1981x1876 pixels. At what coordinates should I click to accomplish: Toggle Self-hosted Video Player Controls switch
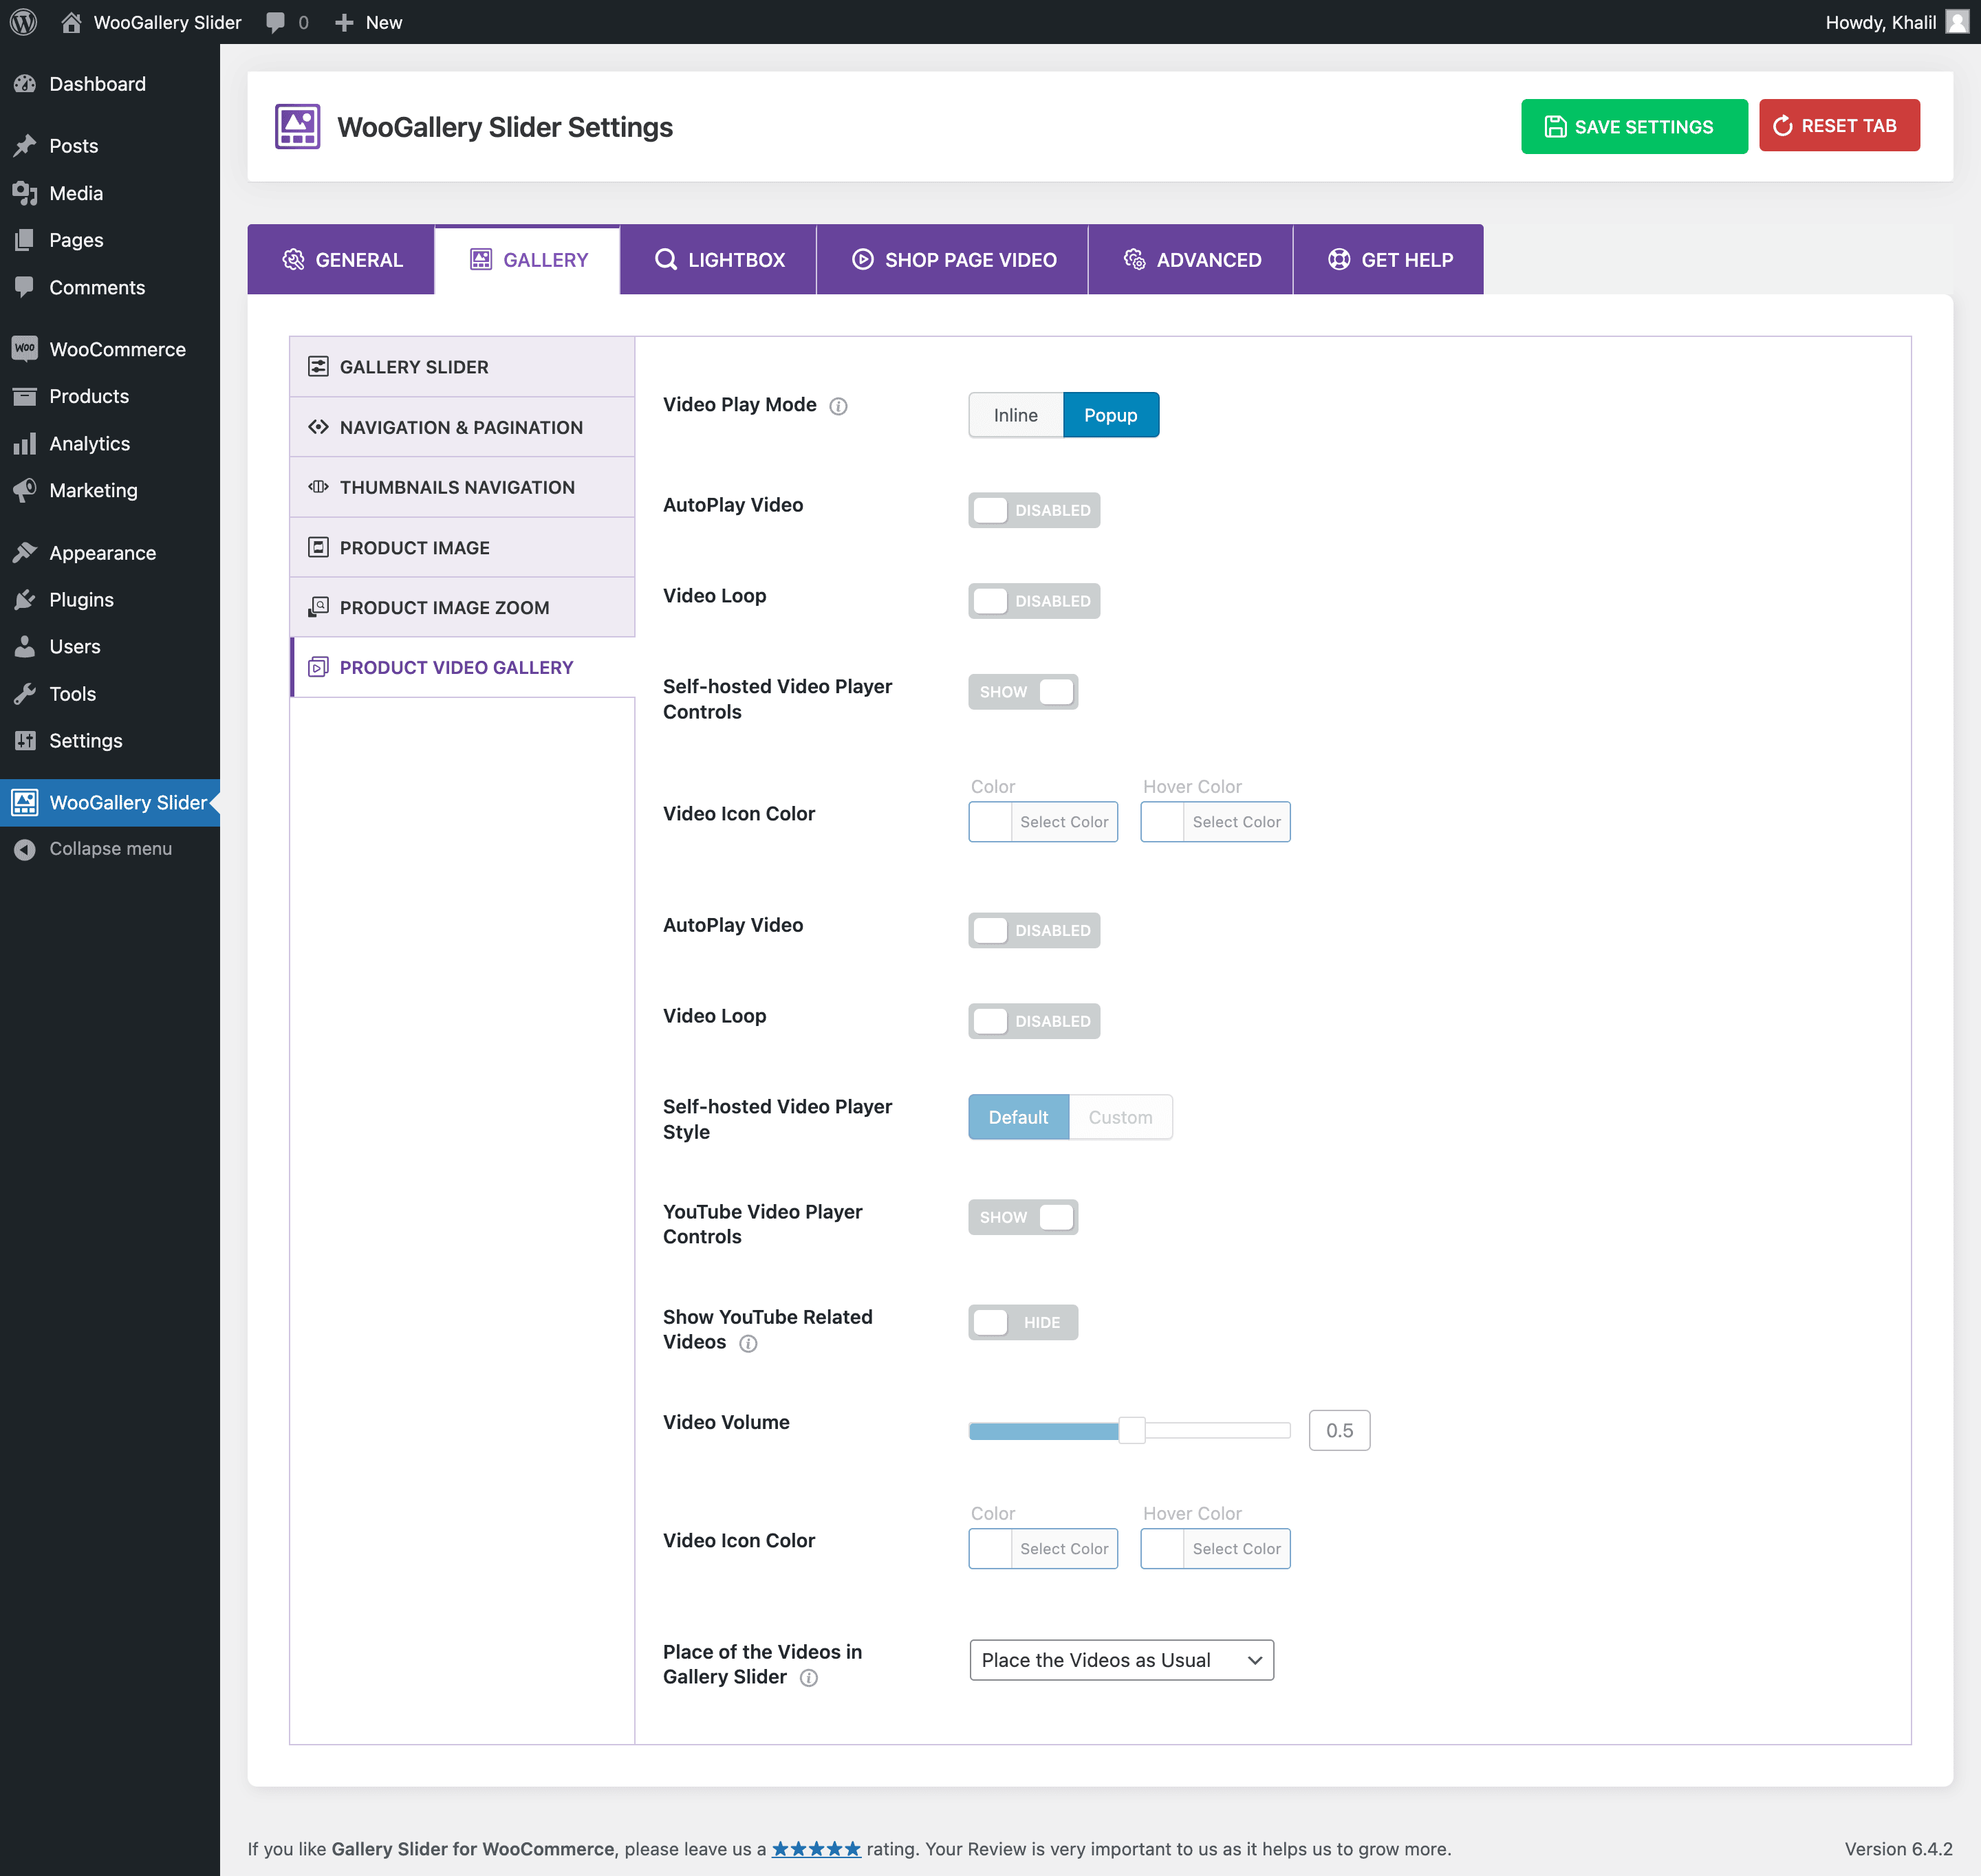point(1022,692)
